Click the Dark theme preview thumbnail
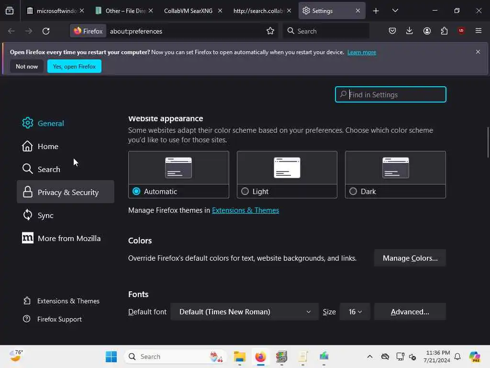490x368 pixels. point(395,168)
